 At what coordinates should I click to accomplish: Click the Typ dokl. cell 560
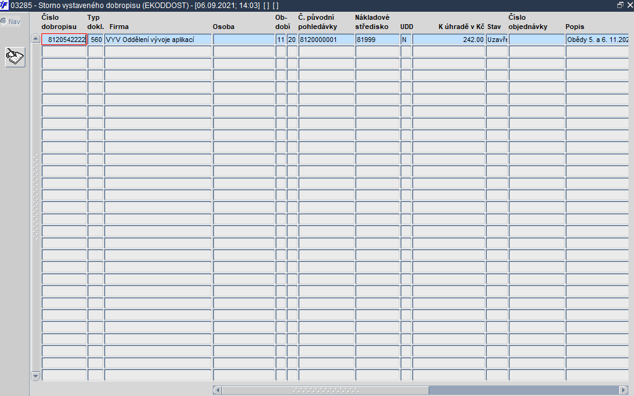[96, 40]
